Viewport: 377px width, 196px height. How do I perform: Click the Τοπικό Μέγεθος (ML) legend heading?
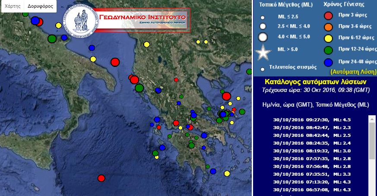286,5
